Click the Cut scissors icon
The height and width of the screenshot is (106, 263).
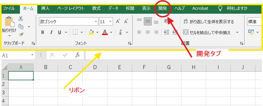click(x=21, y=18)
